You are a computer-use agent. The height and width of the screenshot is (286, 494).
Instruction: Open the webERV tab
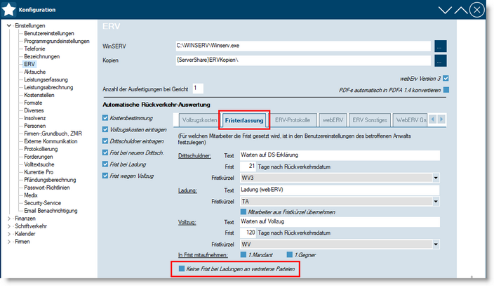click(334, 120)
